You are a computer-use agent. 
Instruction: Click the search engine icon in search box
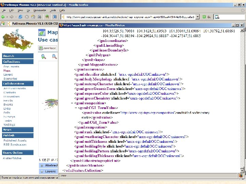217,17
